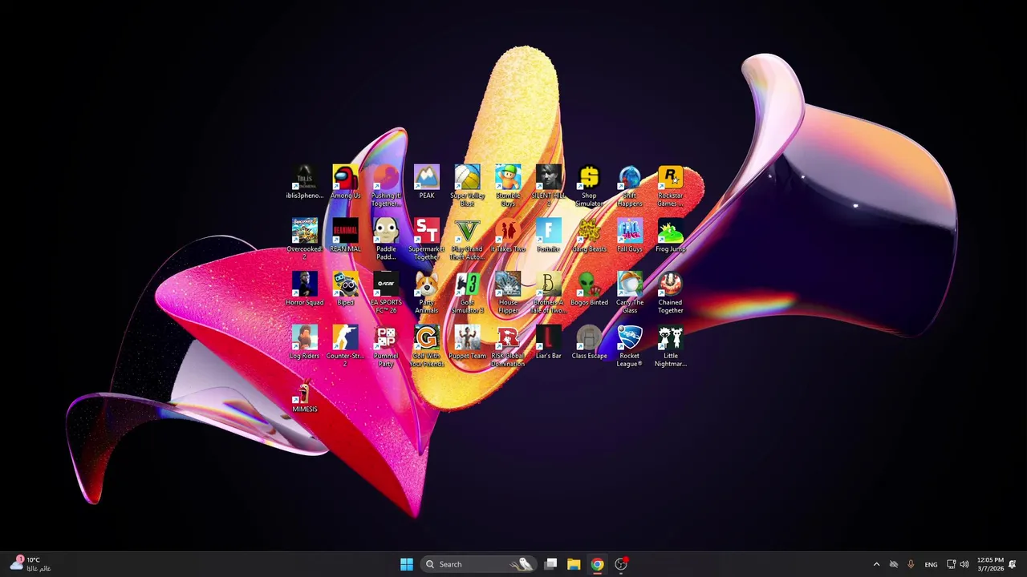This screenshot has height=577, width=1027.
Task: Select the Paddle Paddle shortcut
Action: [x=386, y=239]
